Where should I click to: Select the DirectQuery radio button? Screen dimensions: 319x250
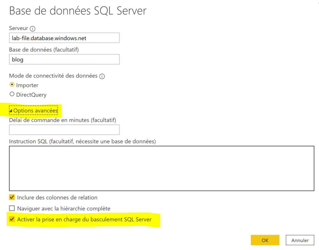pyautogui.click(x=12, y=94)
